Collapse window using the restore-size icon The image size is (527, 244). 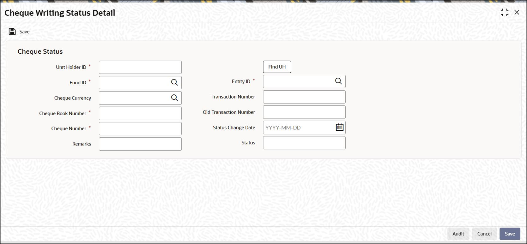505,13
